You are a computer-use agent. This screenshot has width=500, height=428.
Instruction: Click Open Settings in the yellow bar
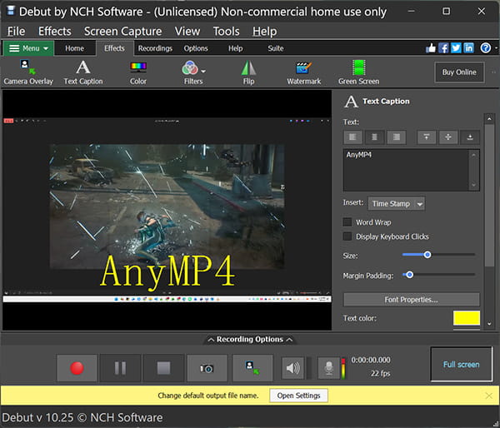[299, 396]
